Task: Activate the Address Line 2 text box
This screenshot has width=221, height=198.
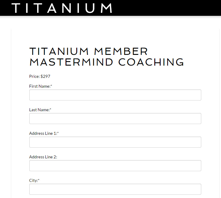Action: click(115, 166)
